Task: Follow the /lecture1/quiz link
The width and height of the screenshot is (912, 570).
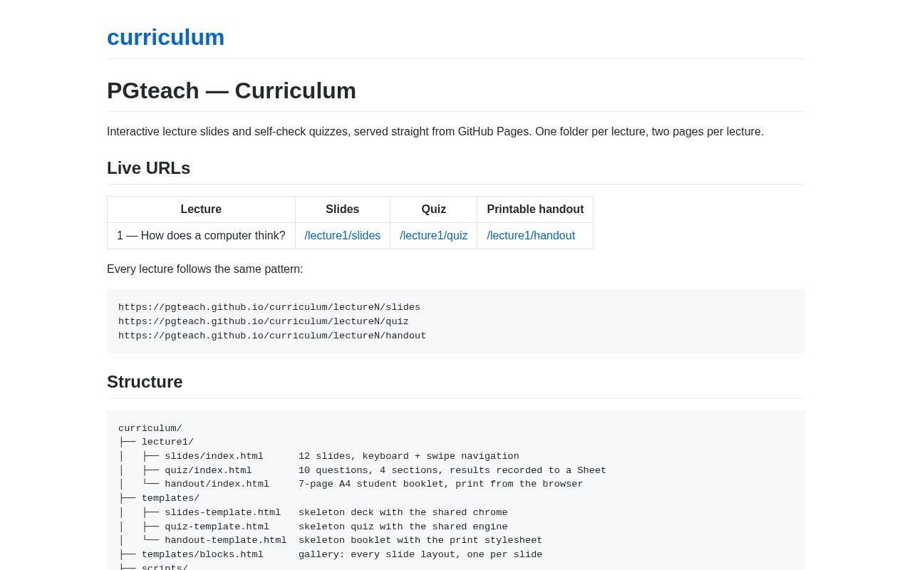Action: [x=434, y=236]
